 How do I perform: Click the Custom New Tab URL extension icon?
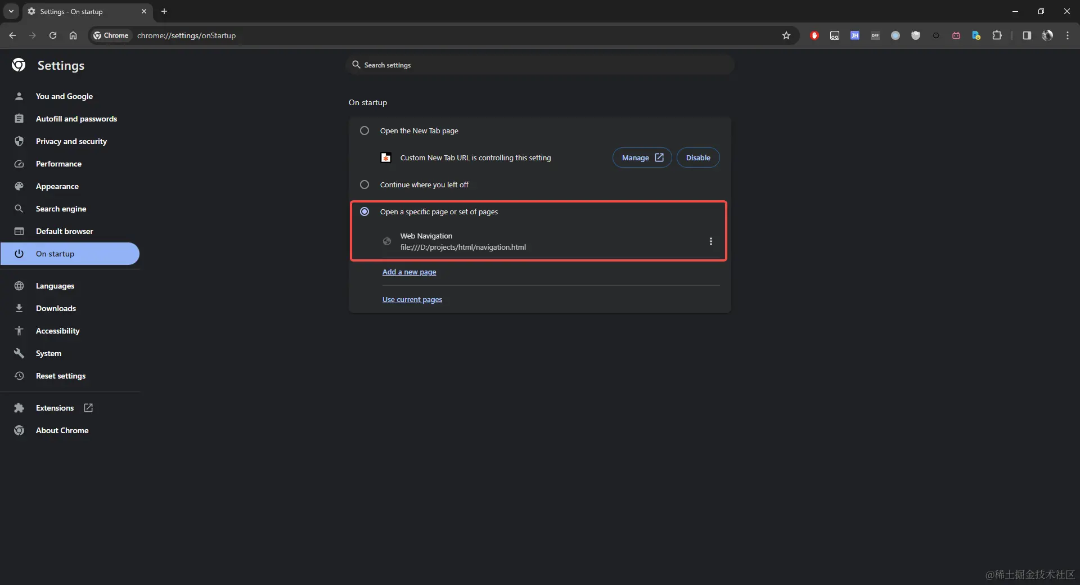click(x=386, y=157)
